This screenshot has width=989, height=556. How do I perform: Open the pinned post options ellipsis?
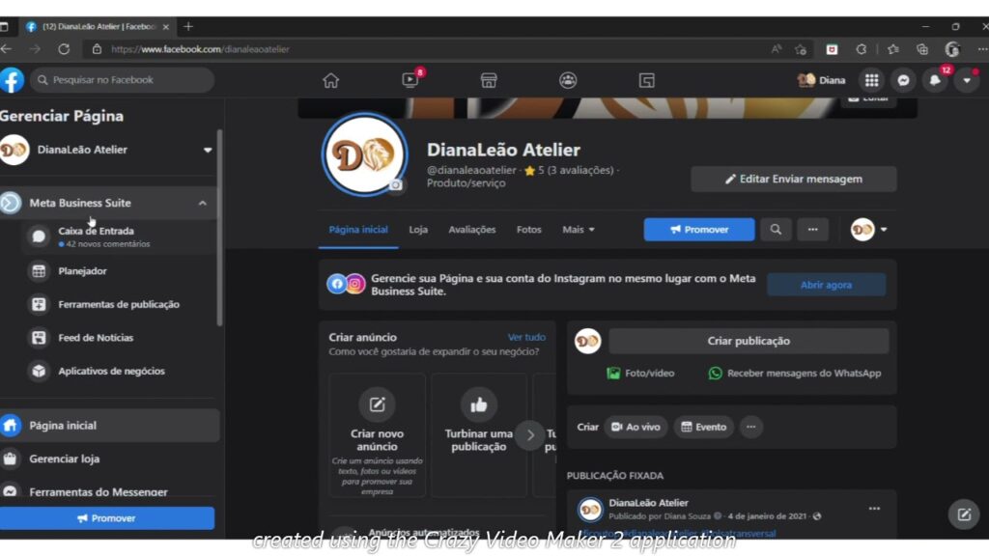874,509
